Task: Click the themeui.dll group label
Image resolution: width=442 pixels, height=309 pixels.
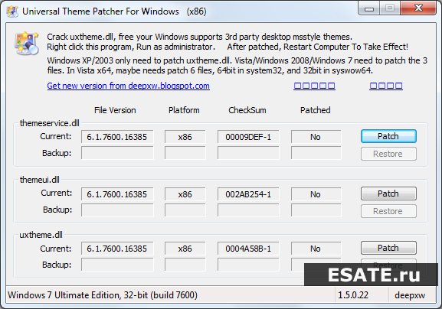Action: pyautogui.click(x=40, y=180)
